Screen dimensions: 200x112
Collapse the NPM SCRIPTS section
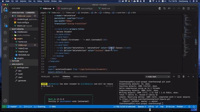tap(24, 64)
